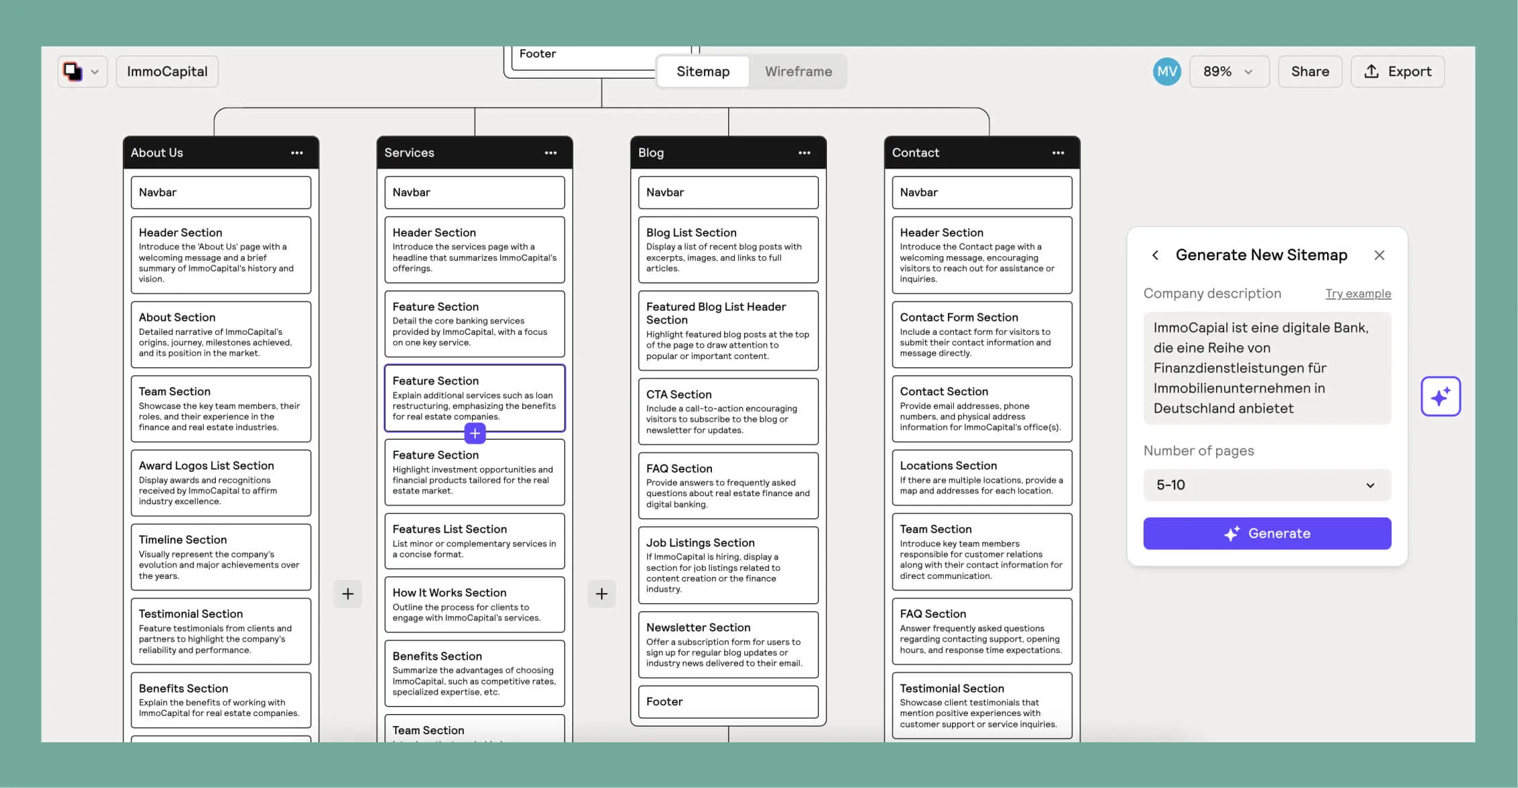Click the Generate button
The height and width of the screenshot is (788, 1518).
coord(1267,533)
